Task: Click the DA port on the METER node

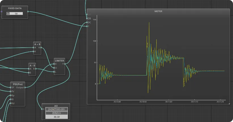Action: tap(87, 14)
